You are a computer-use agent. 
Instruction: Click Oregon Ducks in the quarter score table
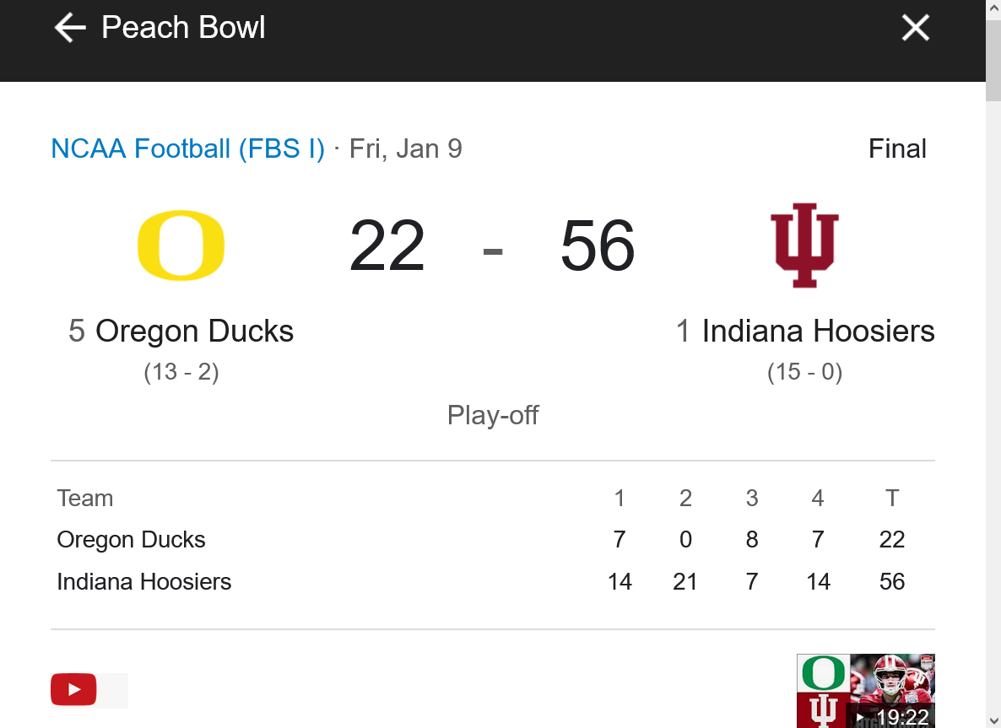point(131,540)
